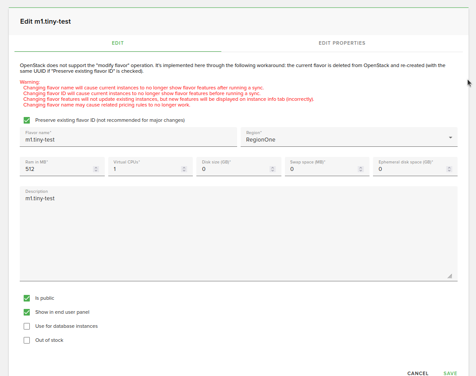476x376 pixels.
Task: Click the Ram in MB stepper arrows
Action: (96, 169)
